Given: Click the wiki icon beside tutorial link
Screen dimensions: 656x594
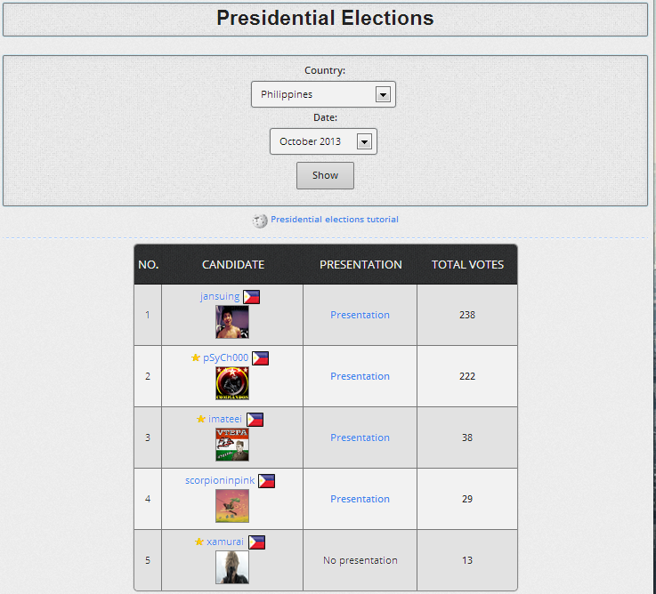Looking at the screenshot, I should (260, 221).
